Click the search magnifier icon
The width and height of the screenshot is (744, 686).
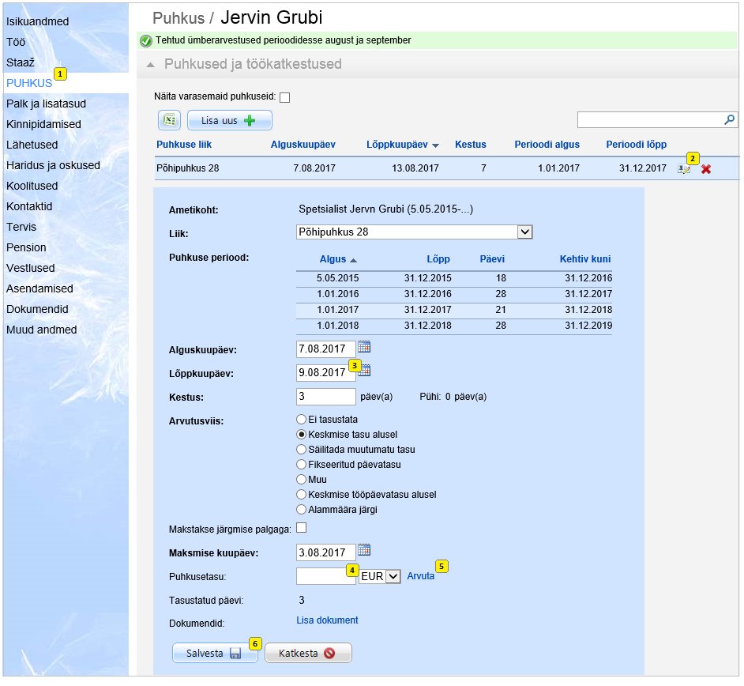coord(730,120)
